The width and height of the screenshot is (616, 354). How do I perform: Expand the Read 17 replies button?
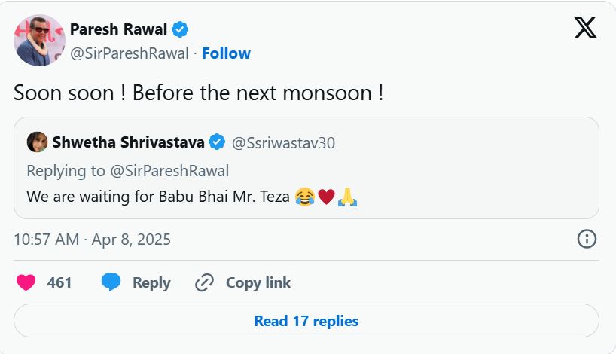pyautogui.click(x=306, y=321)
